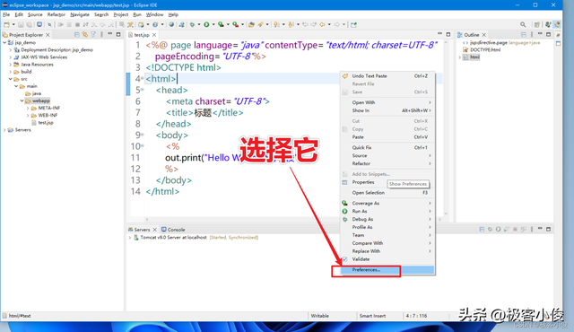574x332 pixels.
Task: Choose Preferences... in the context menu
Action: pyautogui.click(x=387, y=270)
